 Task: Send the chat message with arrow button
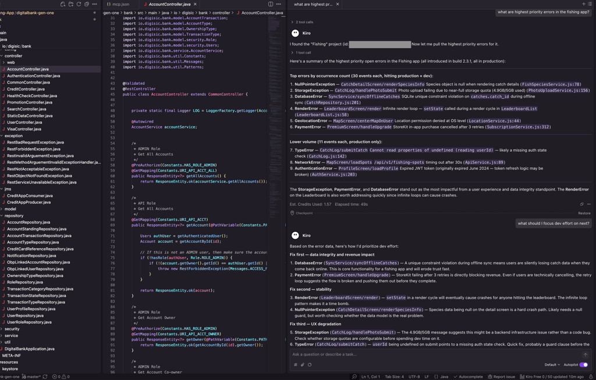[586, 354]
